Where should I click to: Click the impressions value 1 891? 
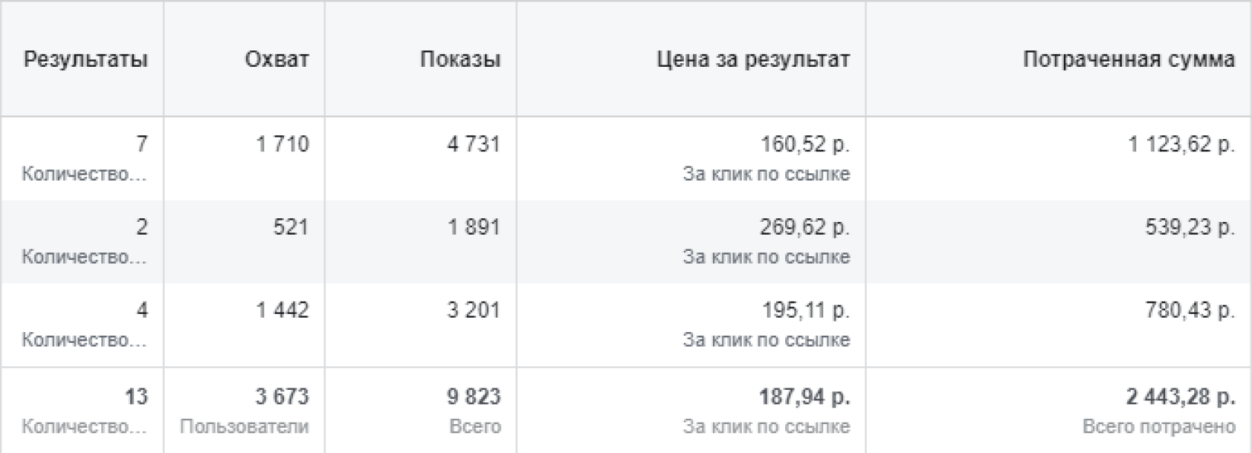(x=473, y=227)
